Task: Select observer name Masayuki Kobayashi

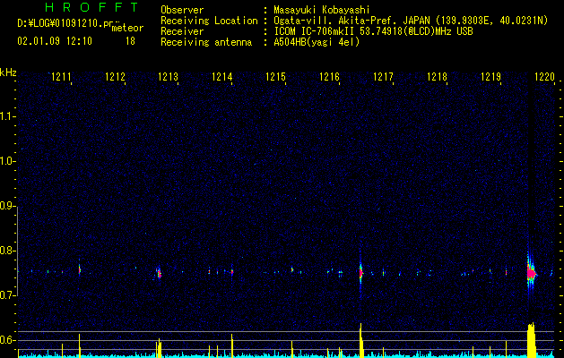Action: pos(322,10)
